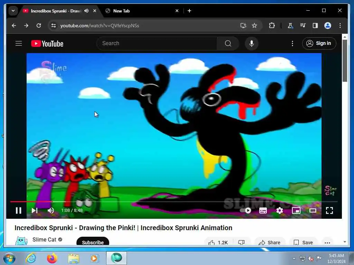This screenshot has height=265, width=354.
Task: Open muted volume tray icon
Action: [311, 258]
